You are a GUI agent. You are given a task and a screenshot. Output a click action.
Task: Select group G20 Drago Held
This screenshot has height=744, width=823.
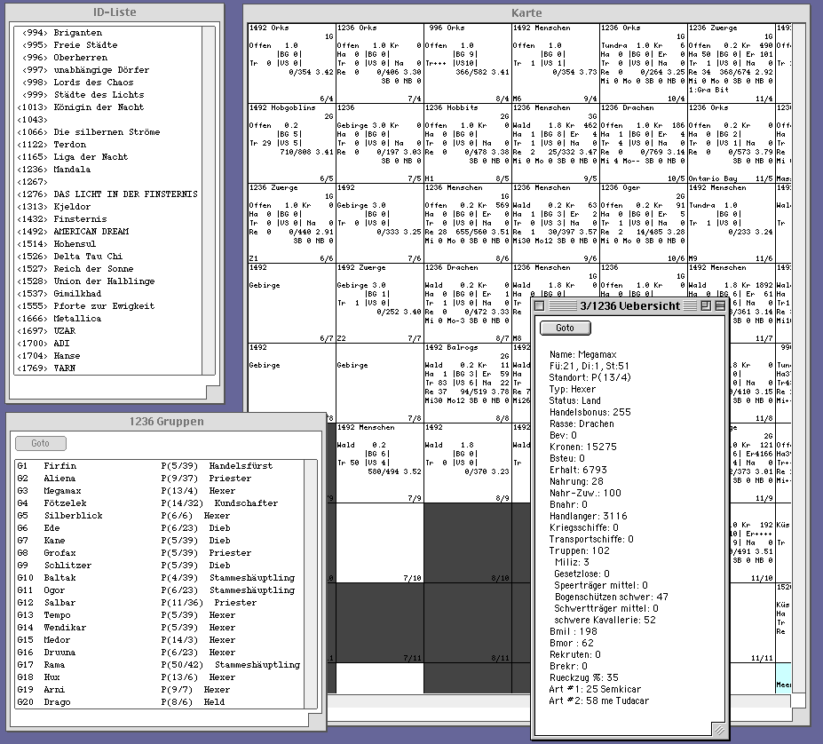[159, 702]
